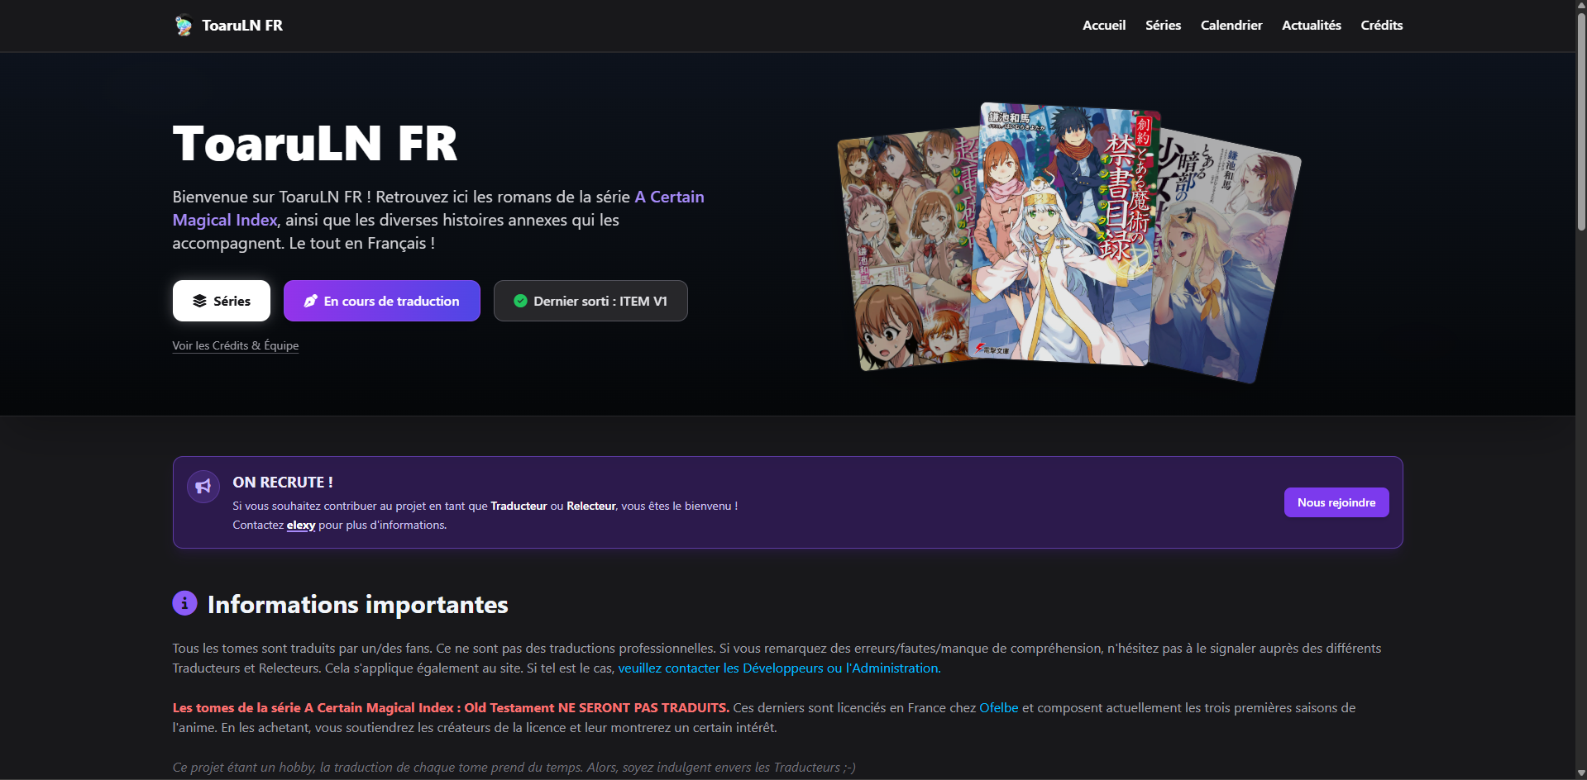Click the stacked layers icon in Séries button
The height and width of the screenshot is (780, 1587).
(x=199, y=301)
